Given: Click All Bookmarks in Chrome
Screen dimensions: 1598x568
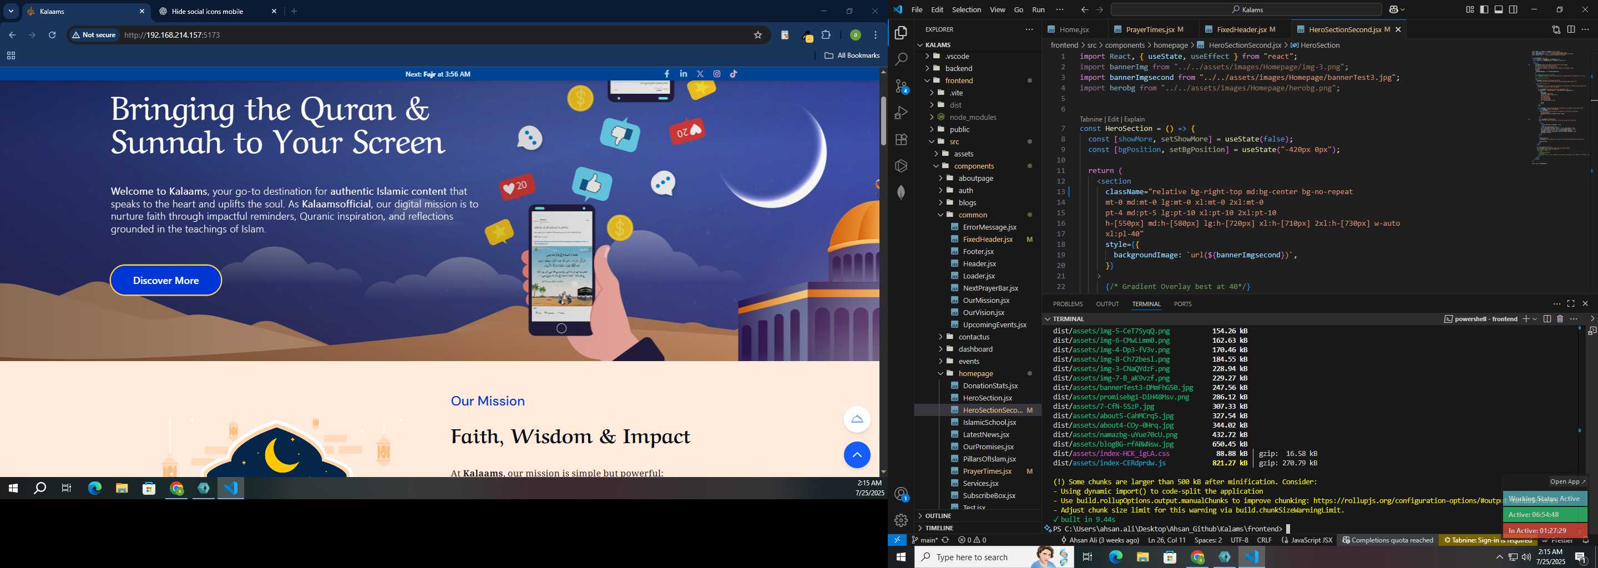Looking at the screenshot, I should [x=852, y=56].
